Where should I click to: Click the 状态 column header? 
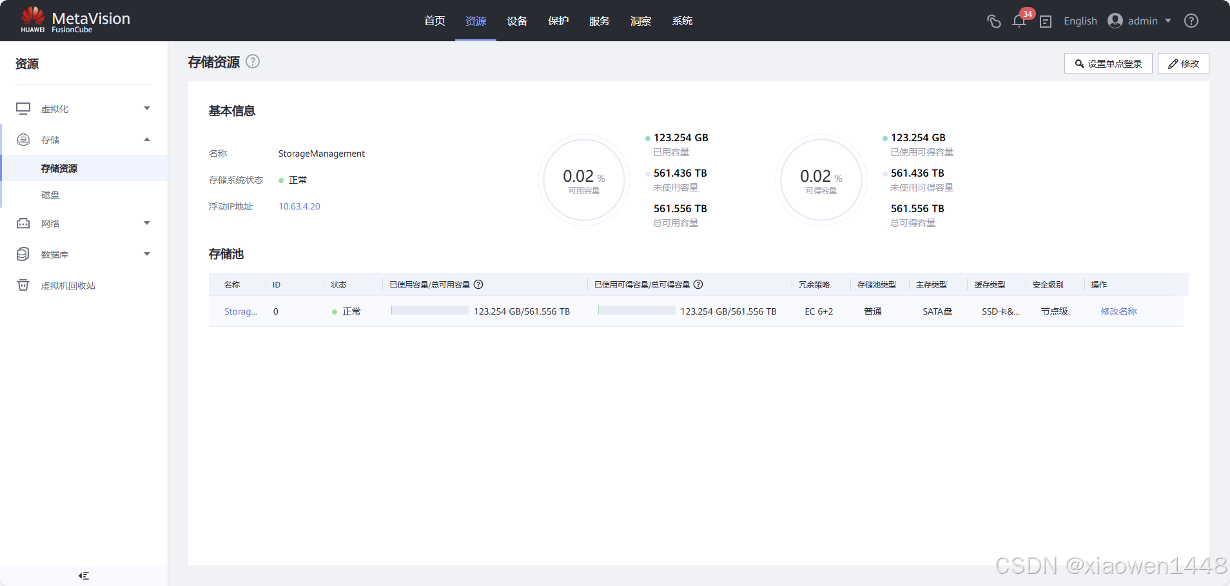point(338,284)
